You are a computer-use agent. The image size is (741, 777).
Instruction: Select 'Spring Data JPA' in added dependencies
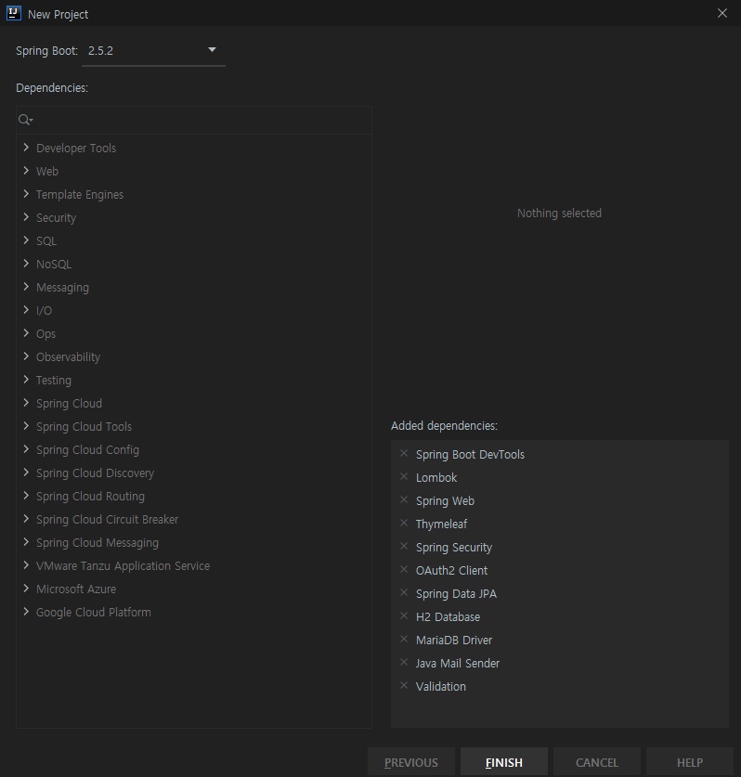click(456, 593)
